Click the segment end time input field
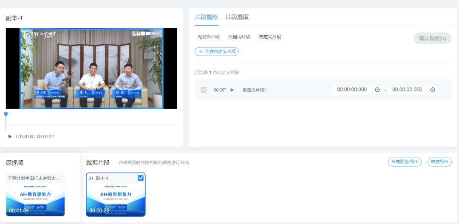 tap(407, 90)
